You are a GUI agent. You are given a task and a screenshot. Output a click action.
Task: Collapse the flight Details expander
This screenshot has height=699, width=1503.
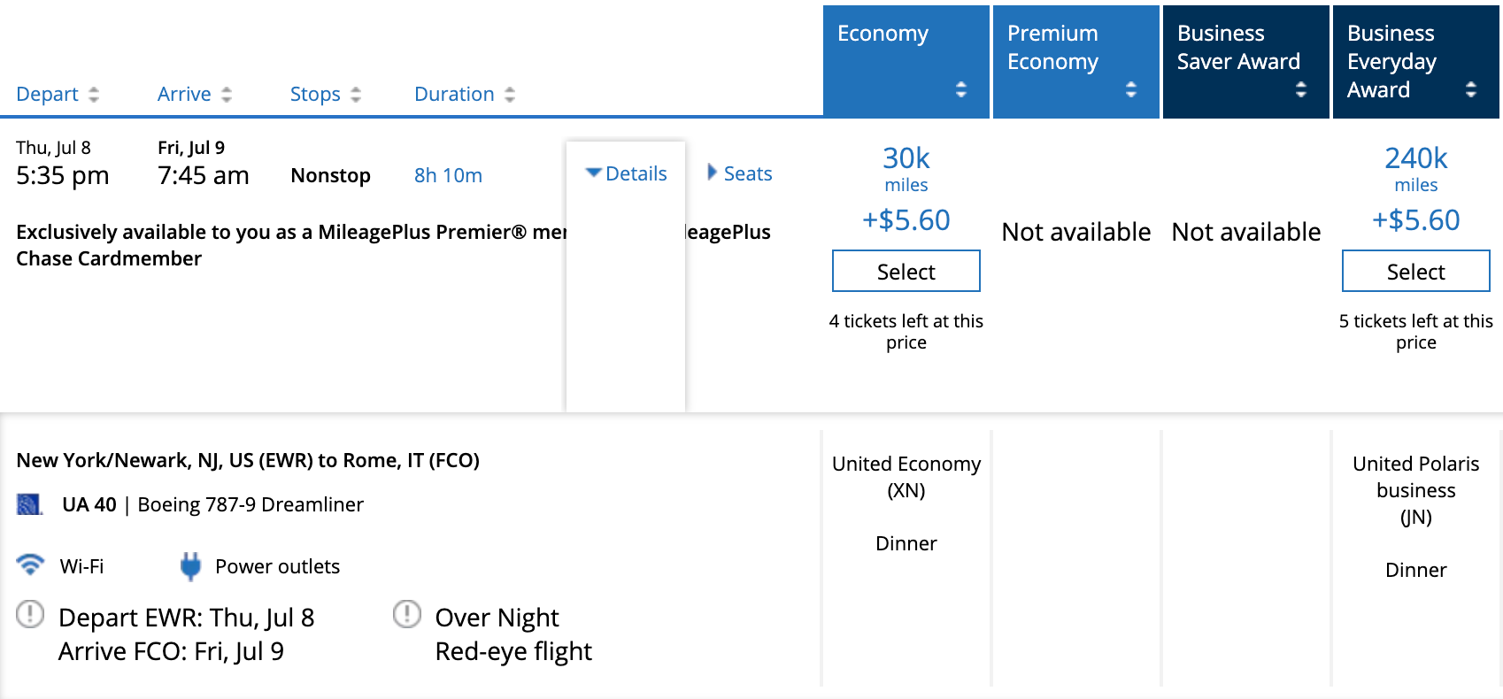(x=627, y=173)
